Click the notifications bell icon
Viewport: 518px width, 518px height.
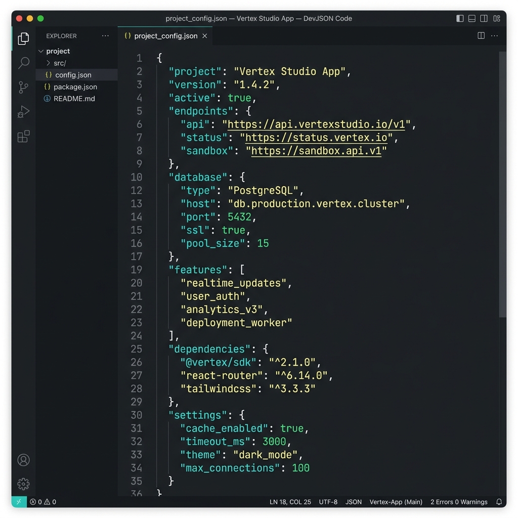click(x=499, y=502)
